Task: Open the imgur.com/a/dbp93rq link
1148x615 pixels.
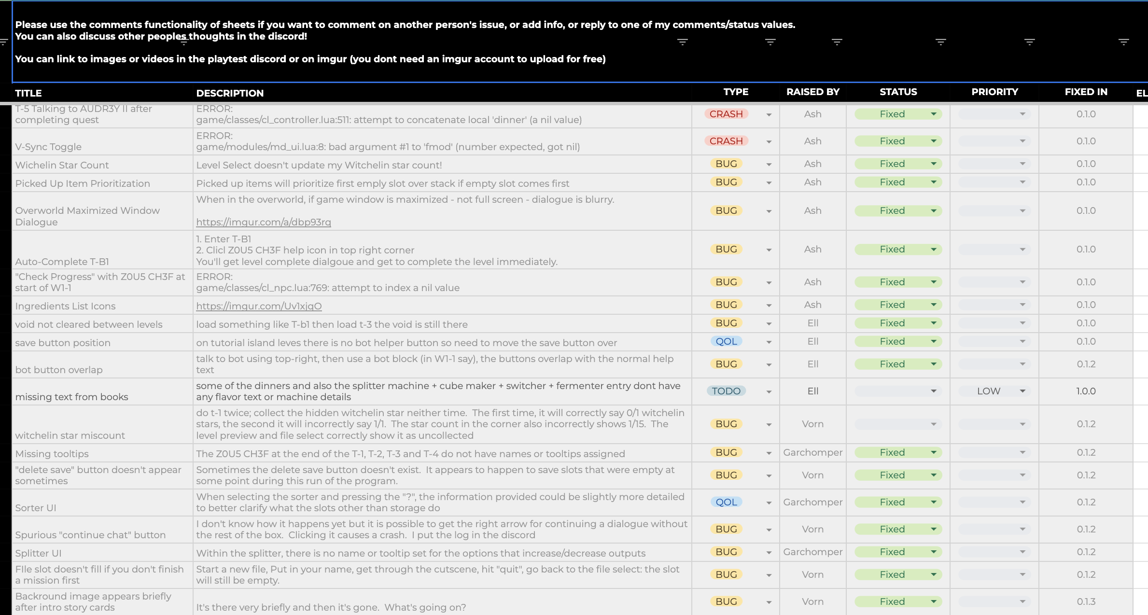Action: click(x=263, y=222)
